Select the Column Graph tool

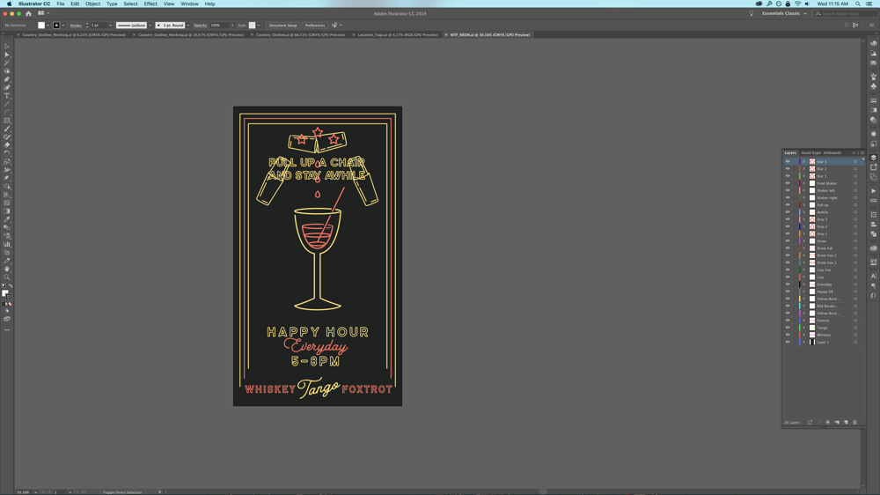7,244
